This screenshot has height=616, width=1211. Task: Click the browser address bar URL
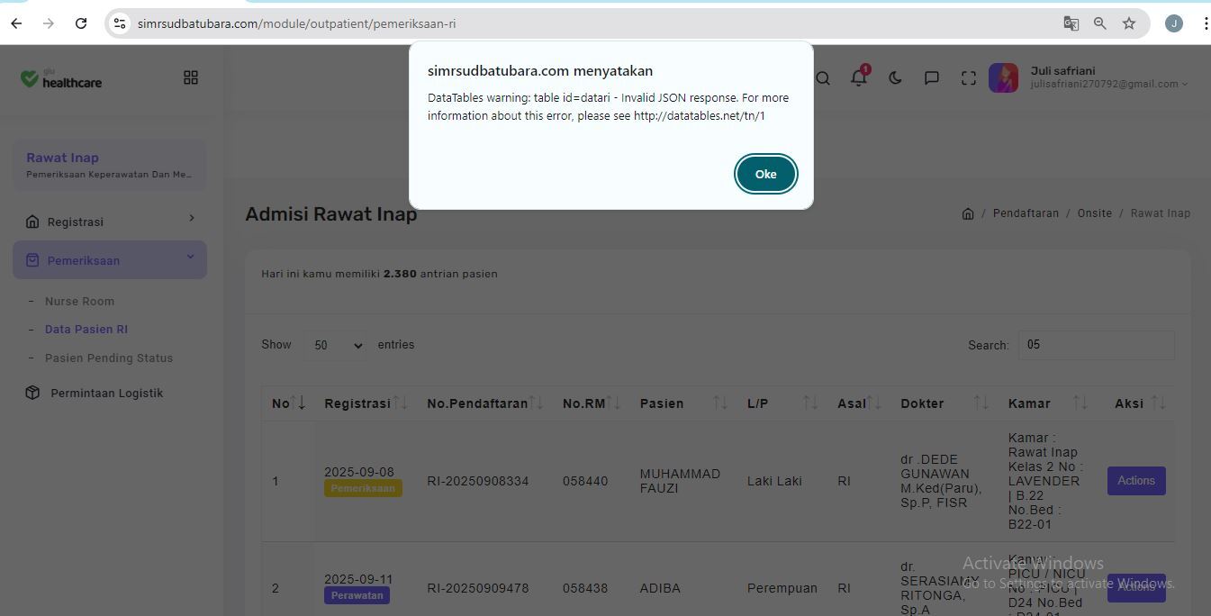coord(296,23)
